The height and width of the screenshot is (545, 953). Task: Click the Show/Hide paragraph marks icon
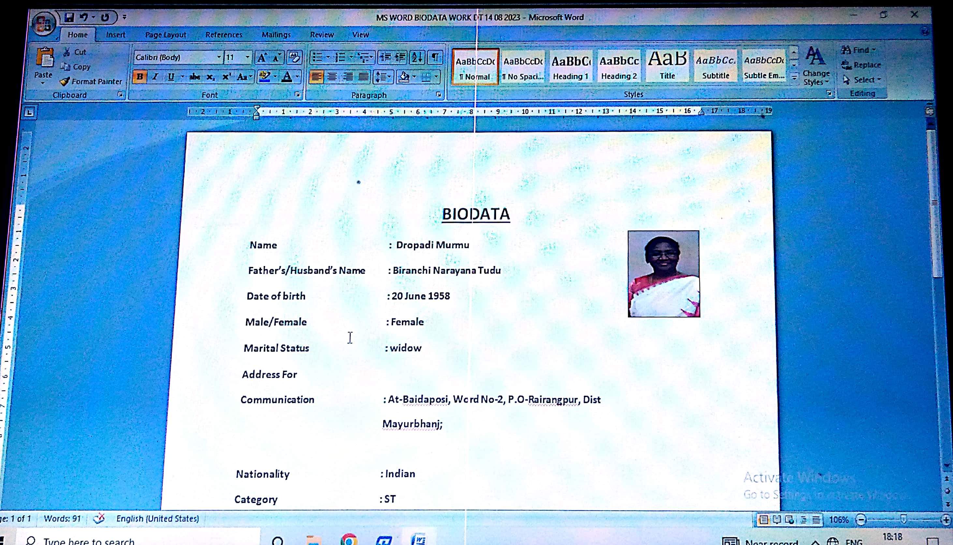435,57
